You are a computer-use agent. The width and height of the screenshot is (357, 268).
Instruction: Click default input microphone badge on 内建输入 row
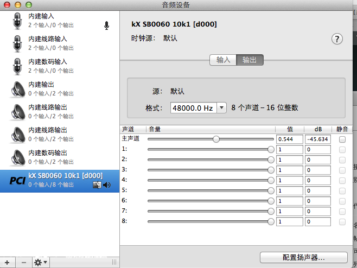[x=106, y=25]
